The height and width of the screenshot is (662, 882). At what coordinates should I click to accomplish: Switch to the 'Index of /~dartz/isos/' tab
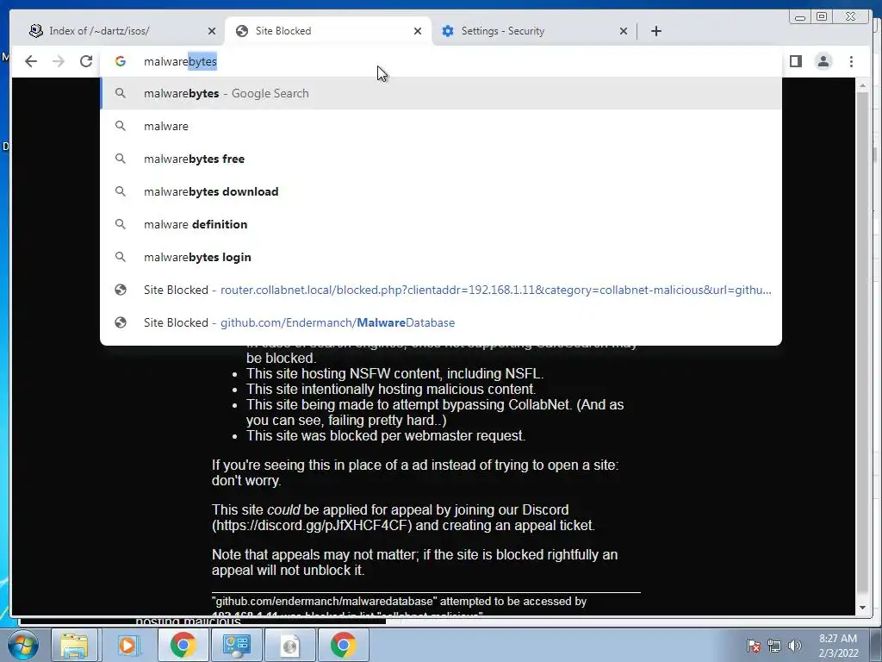point(121,31)
